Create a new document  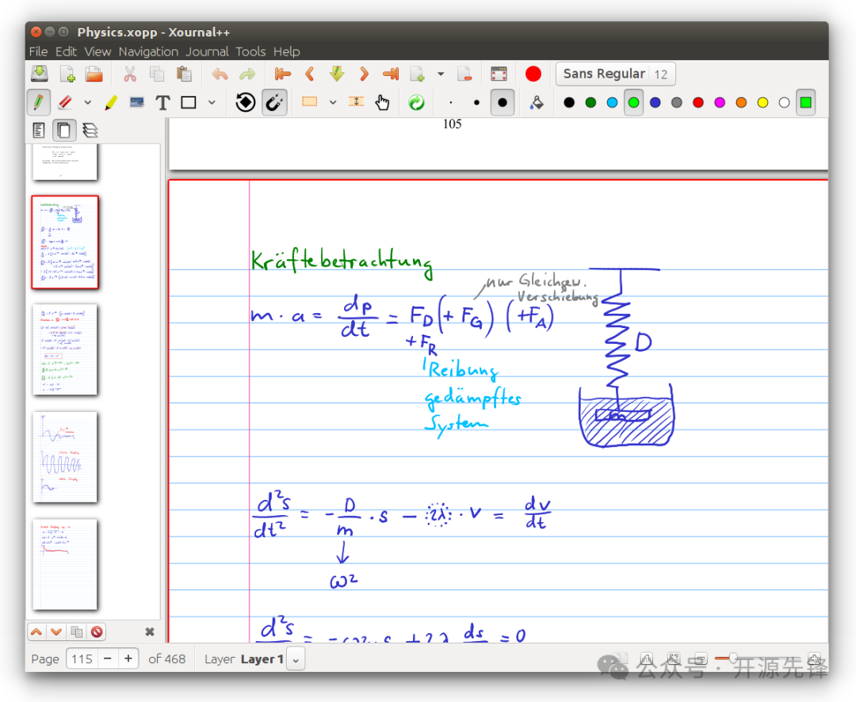tap(67, 74)
